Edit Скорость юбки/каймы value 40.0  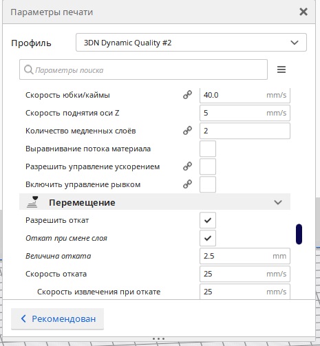click(x=245, y=95)
